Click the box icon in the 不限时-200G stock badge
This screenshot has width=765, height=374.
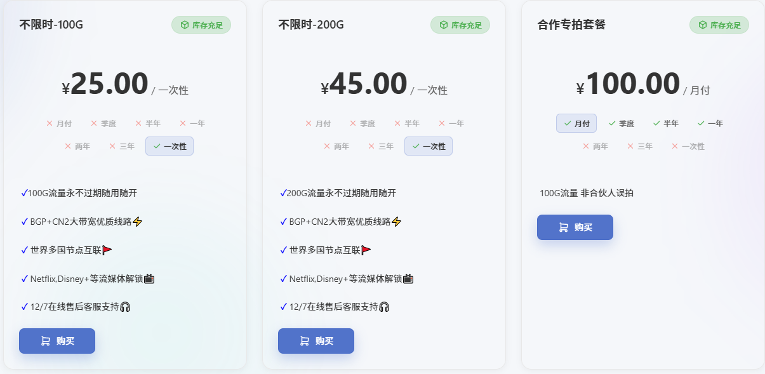point(444,25)
